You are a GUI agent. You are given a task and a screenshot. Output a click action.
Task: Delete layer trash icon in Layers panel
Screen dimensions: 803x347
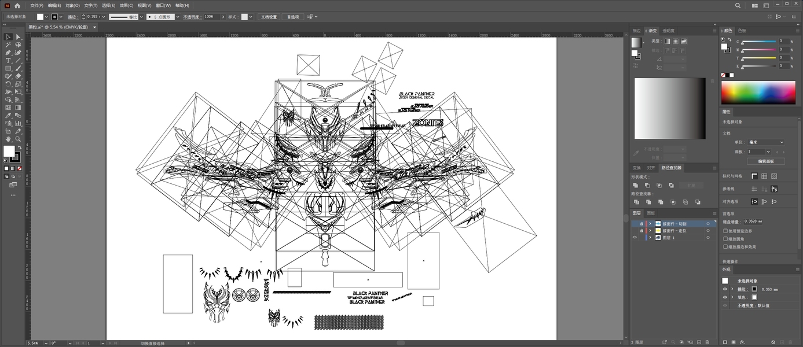pos(707,342)
